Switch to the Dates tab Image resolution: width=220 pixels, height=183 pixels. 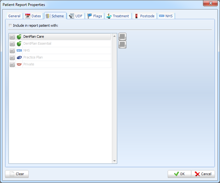[33, 16]
